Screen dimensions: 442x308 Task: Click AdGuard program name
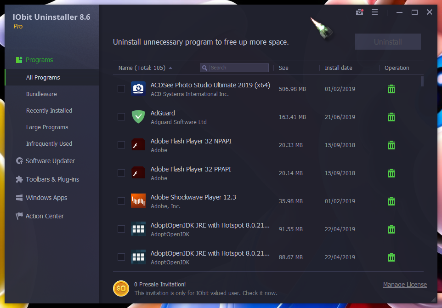pyautogui.click(x=163, y=113)
